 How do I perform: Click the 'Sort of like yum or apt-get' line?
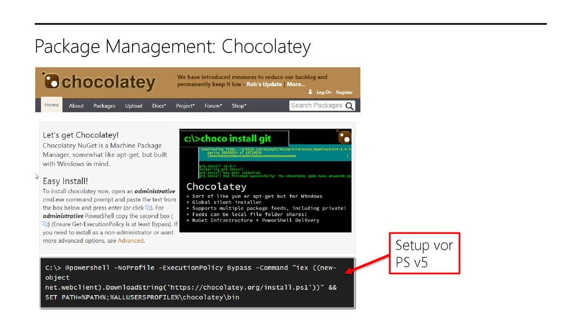pos(255,196)
